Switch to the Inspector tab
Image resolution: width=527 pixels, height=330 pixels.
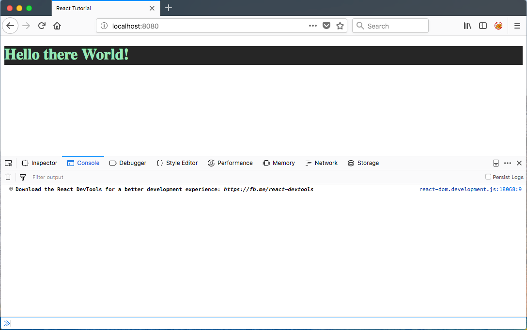(x=39, y=163)
